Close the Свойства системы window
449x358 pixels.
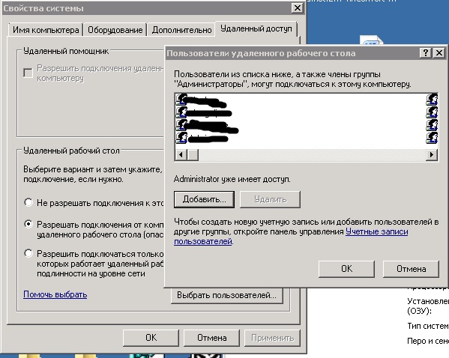coord(298,8)
